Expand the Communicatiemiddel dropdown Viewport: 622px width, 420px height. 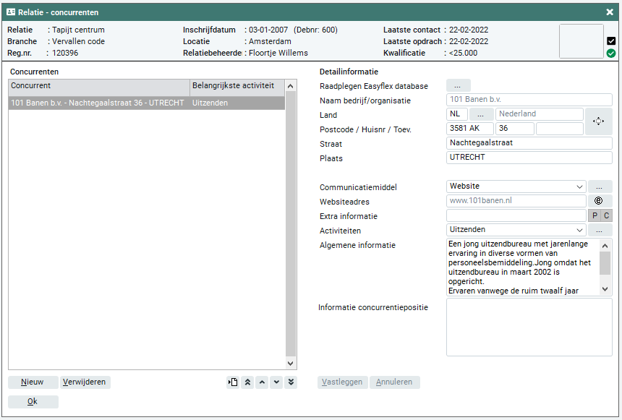(579, 187)
